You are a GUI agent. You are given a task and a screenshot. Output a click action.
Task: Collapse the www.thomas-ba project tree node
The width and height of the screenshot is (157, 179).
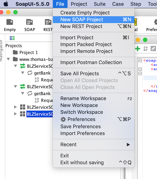click(8, 59)
